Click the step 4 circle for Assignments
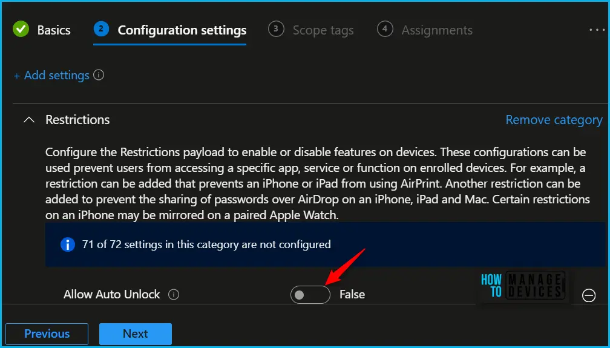The height and width of the screenshot is (348, 610). coord(385,29)
